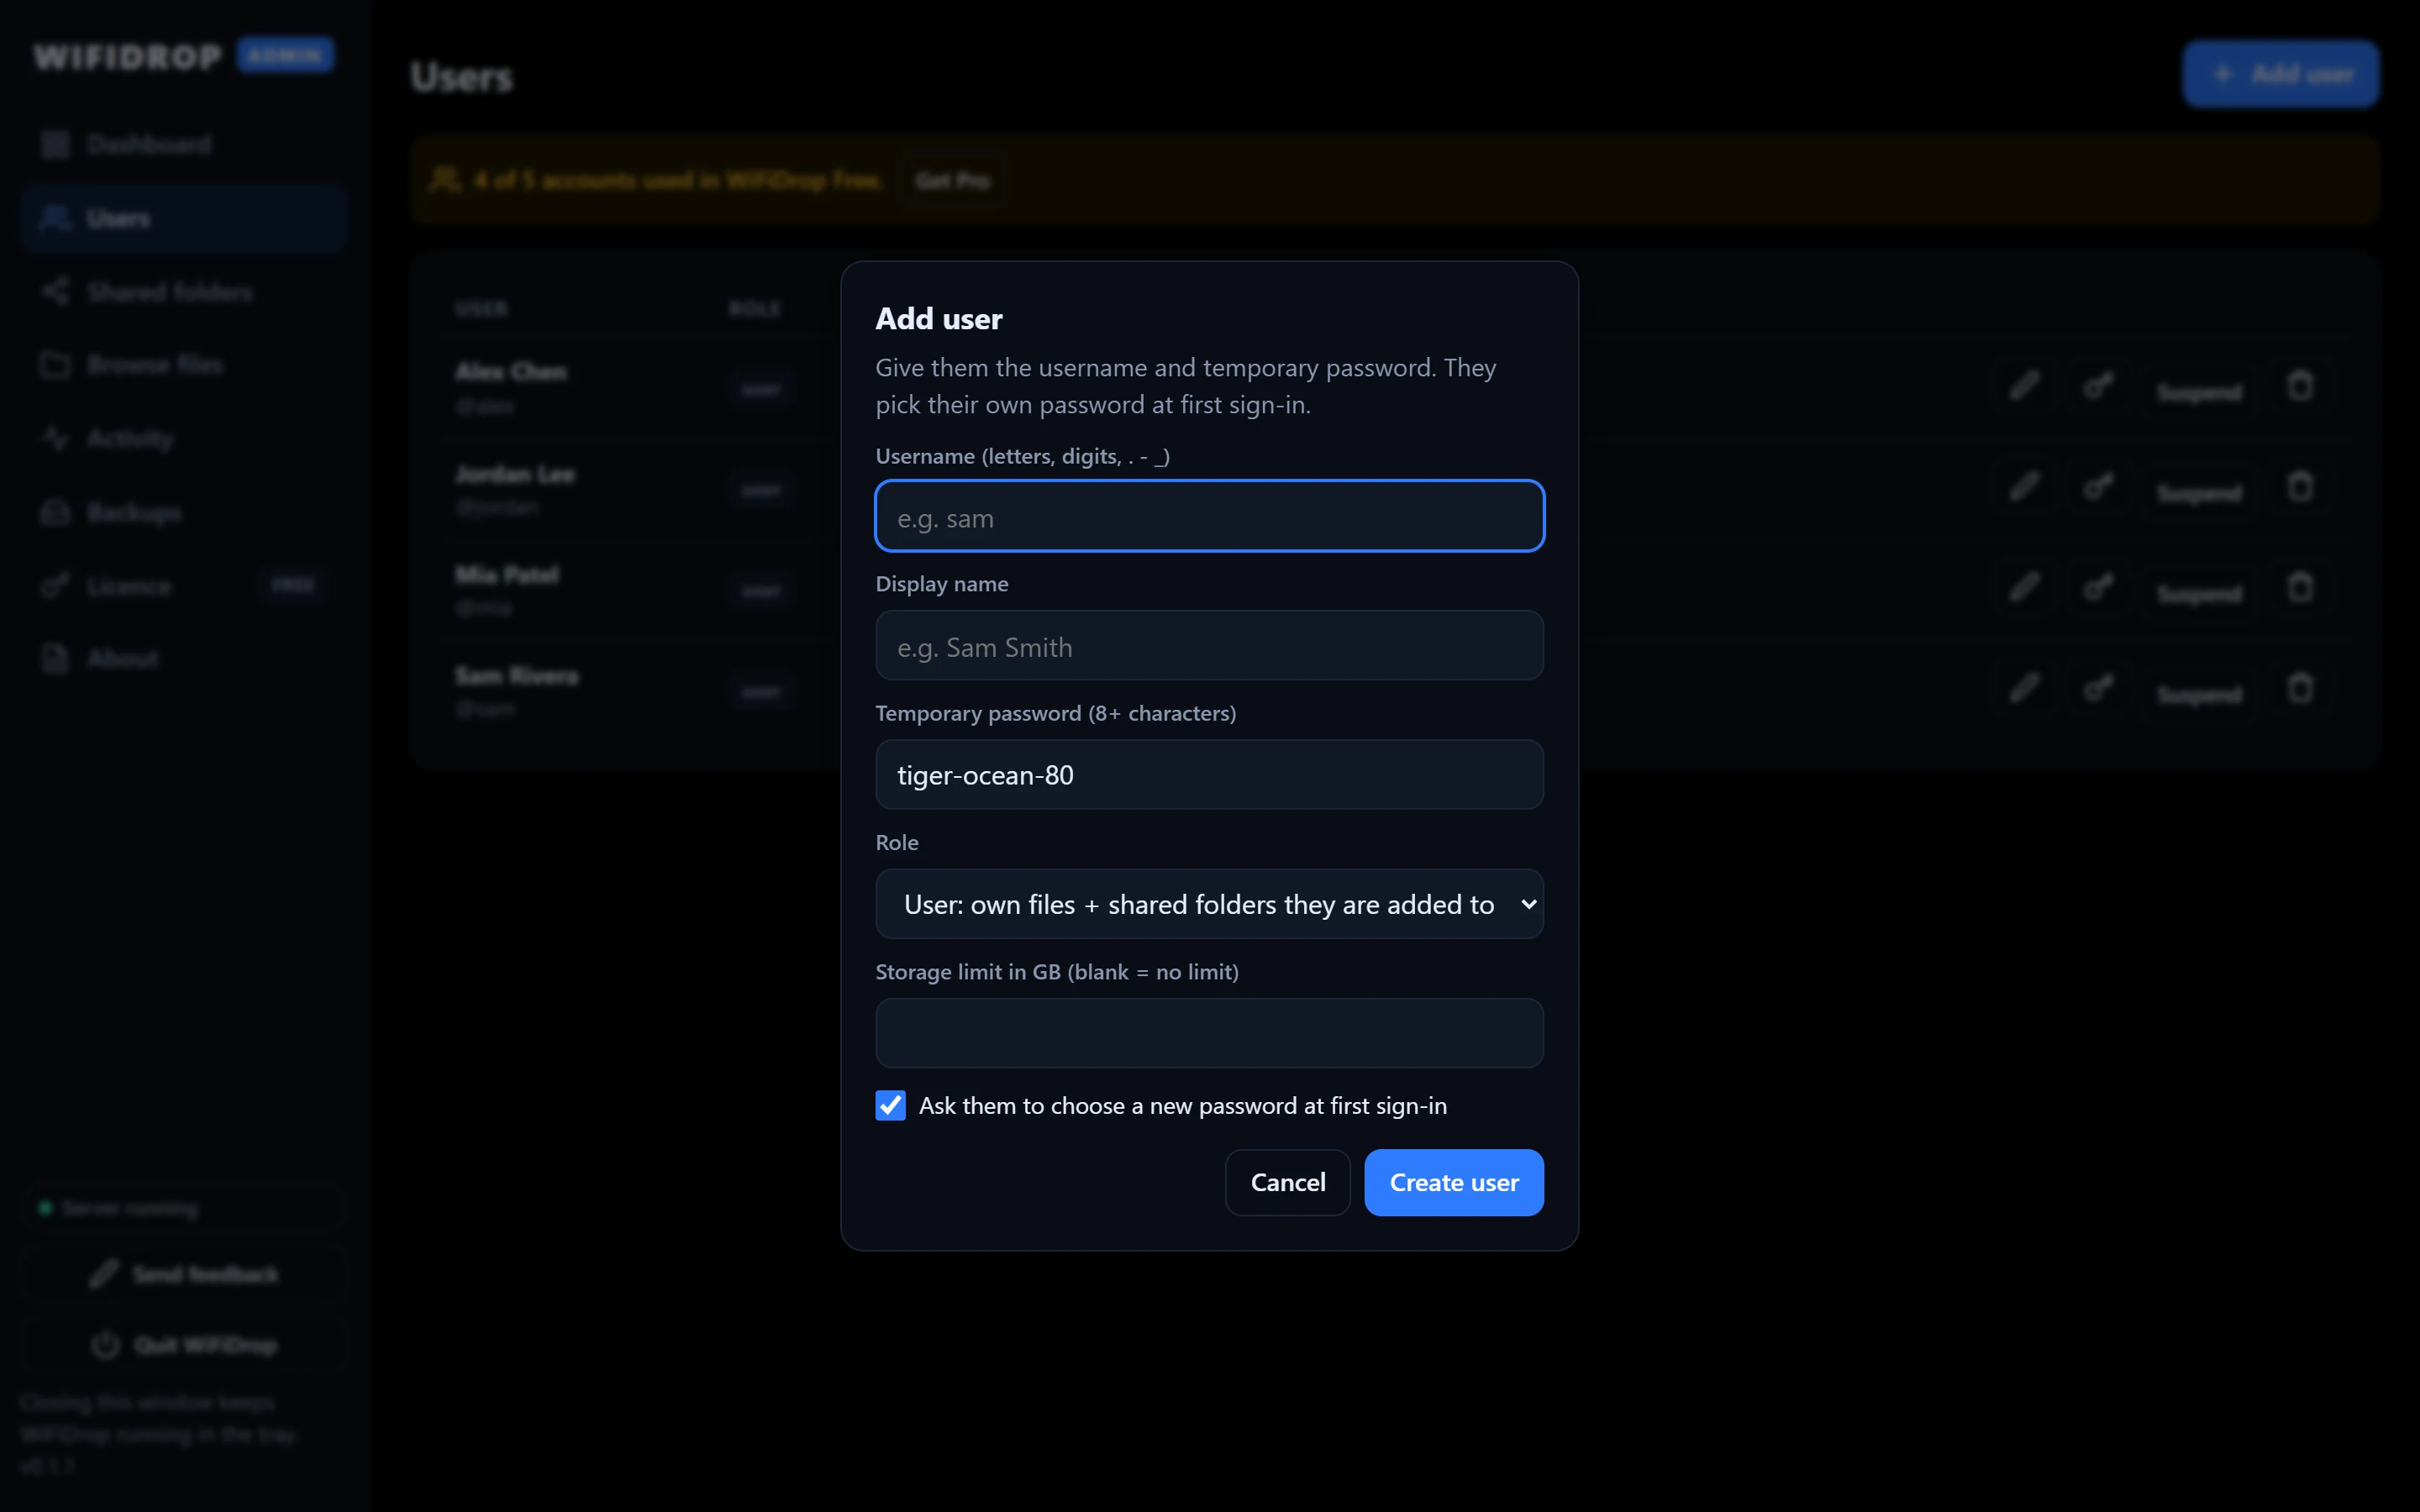Click the Dashboard grid icon in the sidebar

[55, 145]
